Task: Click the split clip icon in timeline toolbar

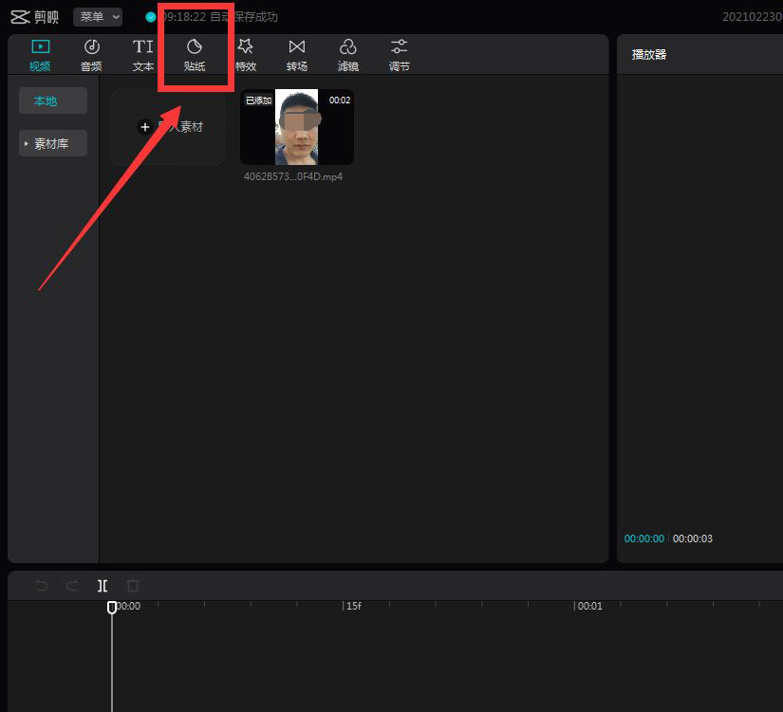Action: click(103, 585)
